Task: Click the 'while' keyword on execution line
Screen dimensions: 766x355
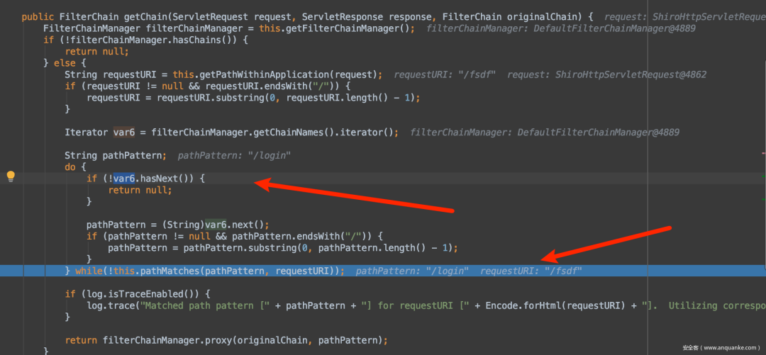Action: coord(89,271)
